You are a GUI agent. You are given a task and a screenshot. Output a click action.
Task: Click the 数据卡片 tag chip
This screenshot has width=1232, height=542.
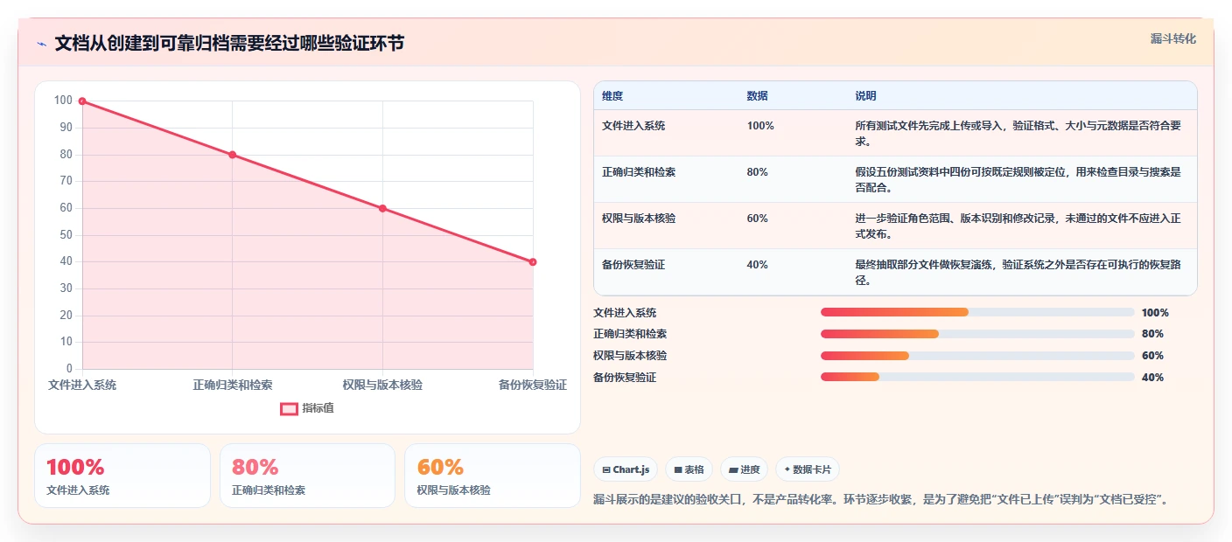807,469
